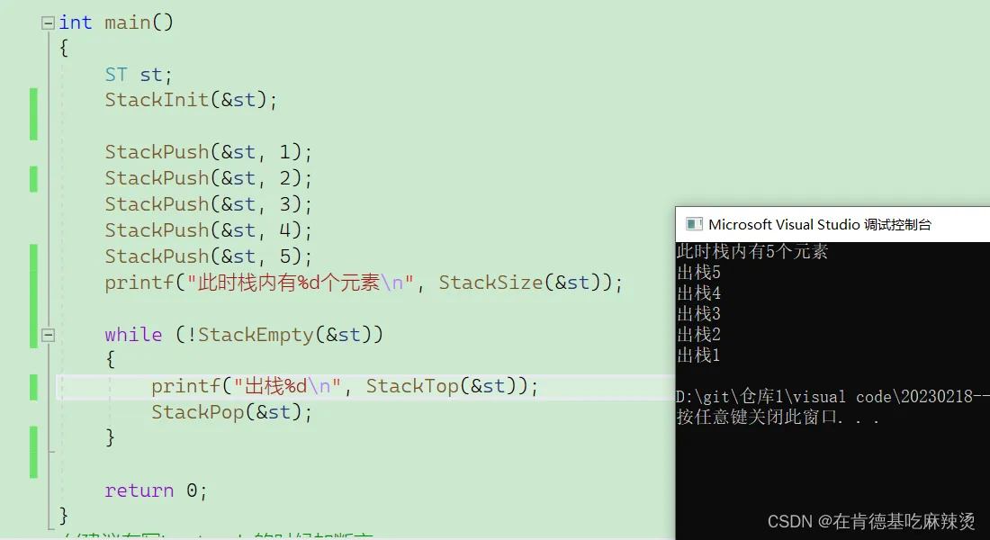Collapse the int main() function fold region
The image size is (990, 540).
tap(46, 22)
